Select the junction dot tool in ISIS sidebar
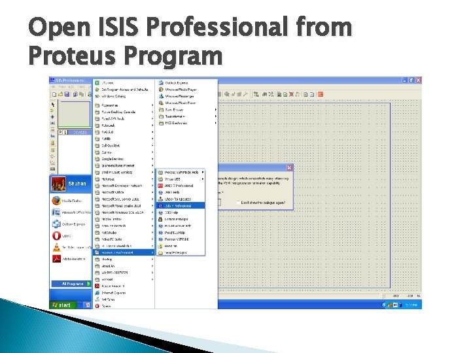The height and width of the screenshot is (353, 471). (x=52, y=117)
